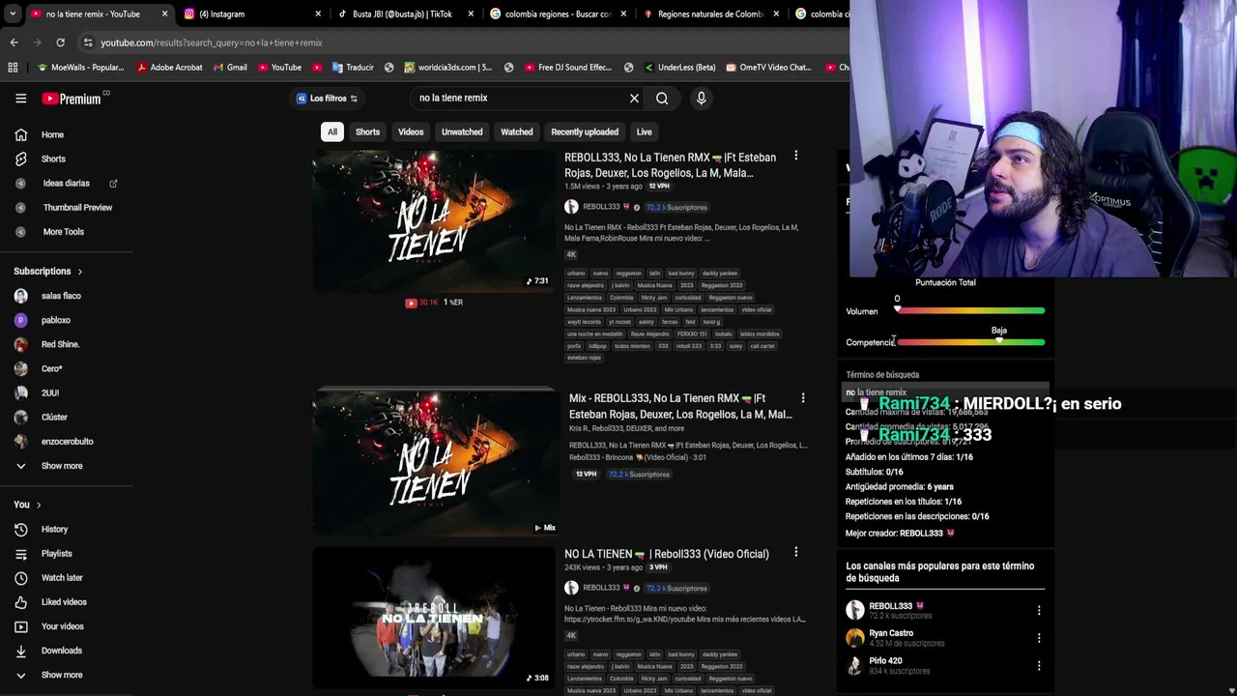Select the Unwatched filter chip
This screenshot has width=1237, height=696.
pos(462,131)
